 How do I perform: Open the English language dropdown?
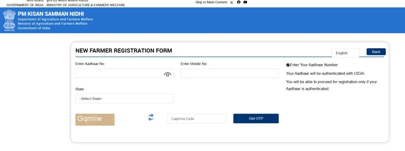tap(346, 53)
